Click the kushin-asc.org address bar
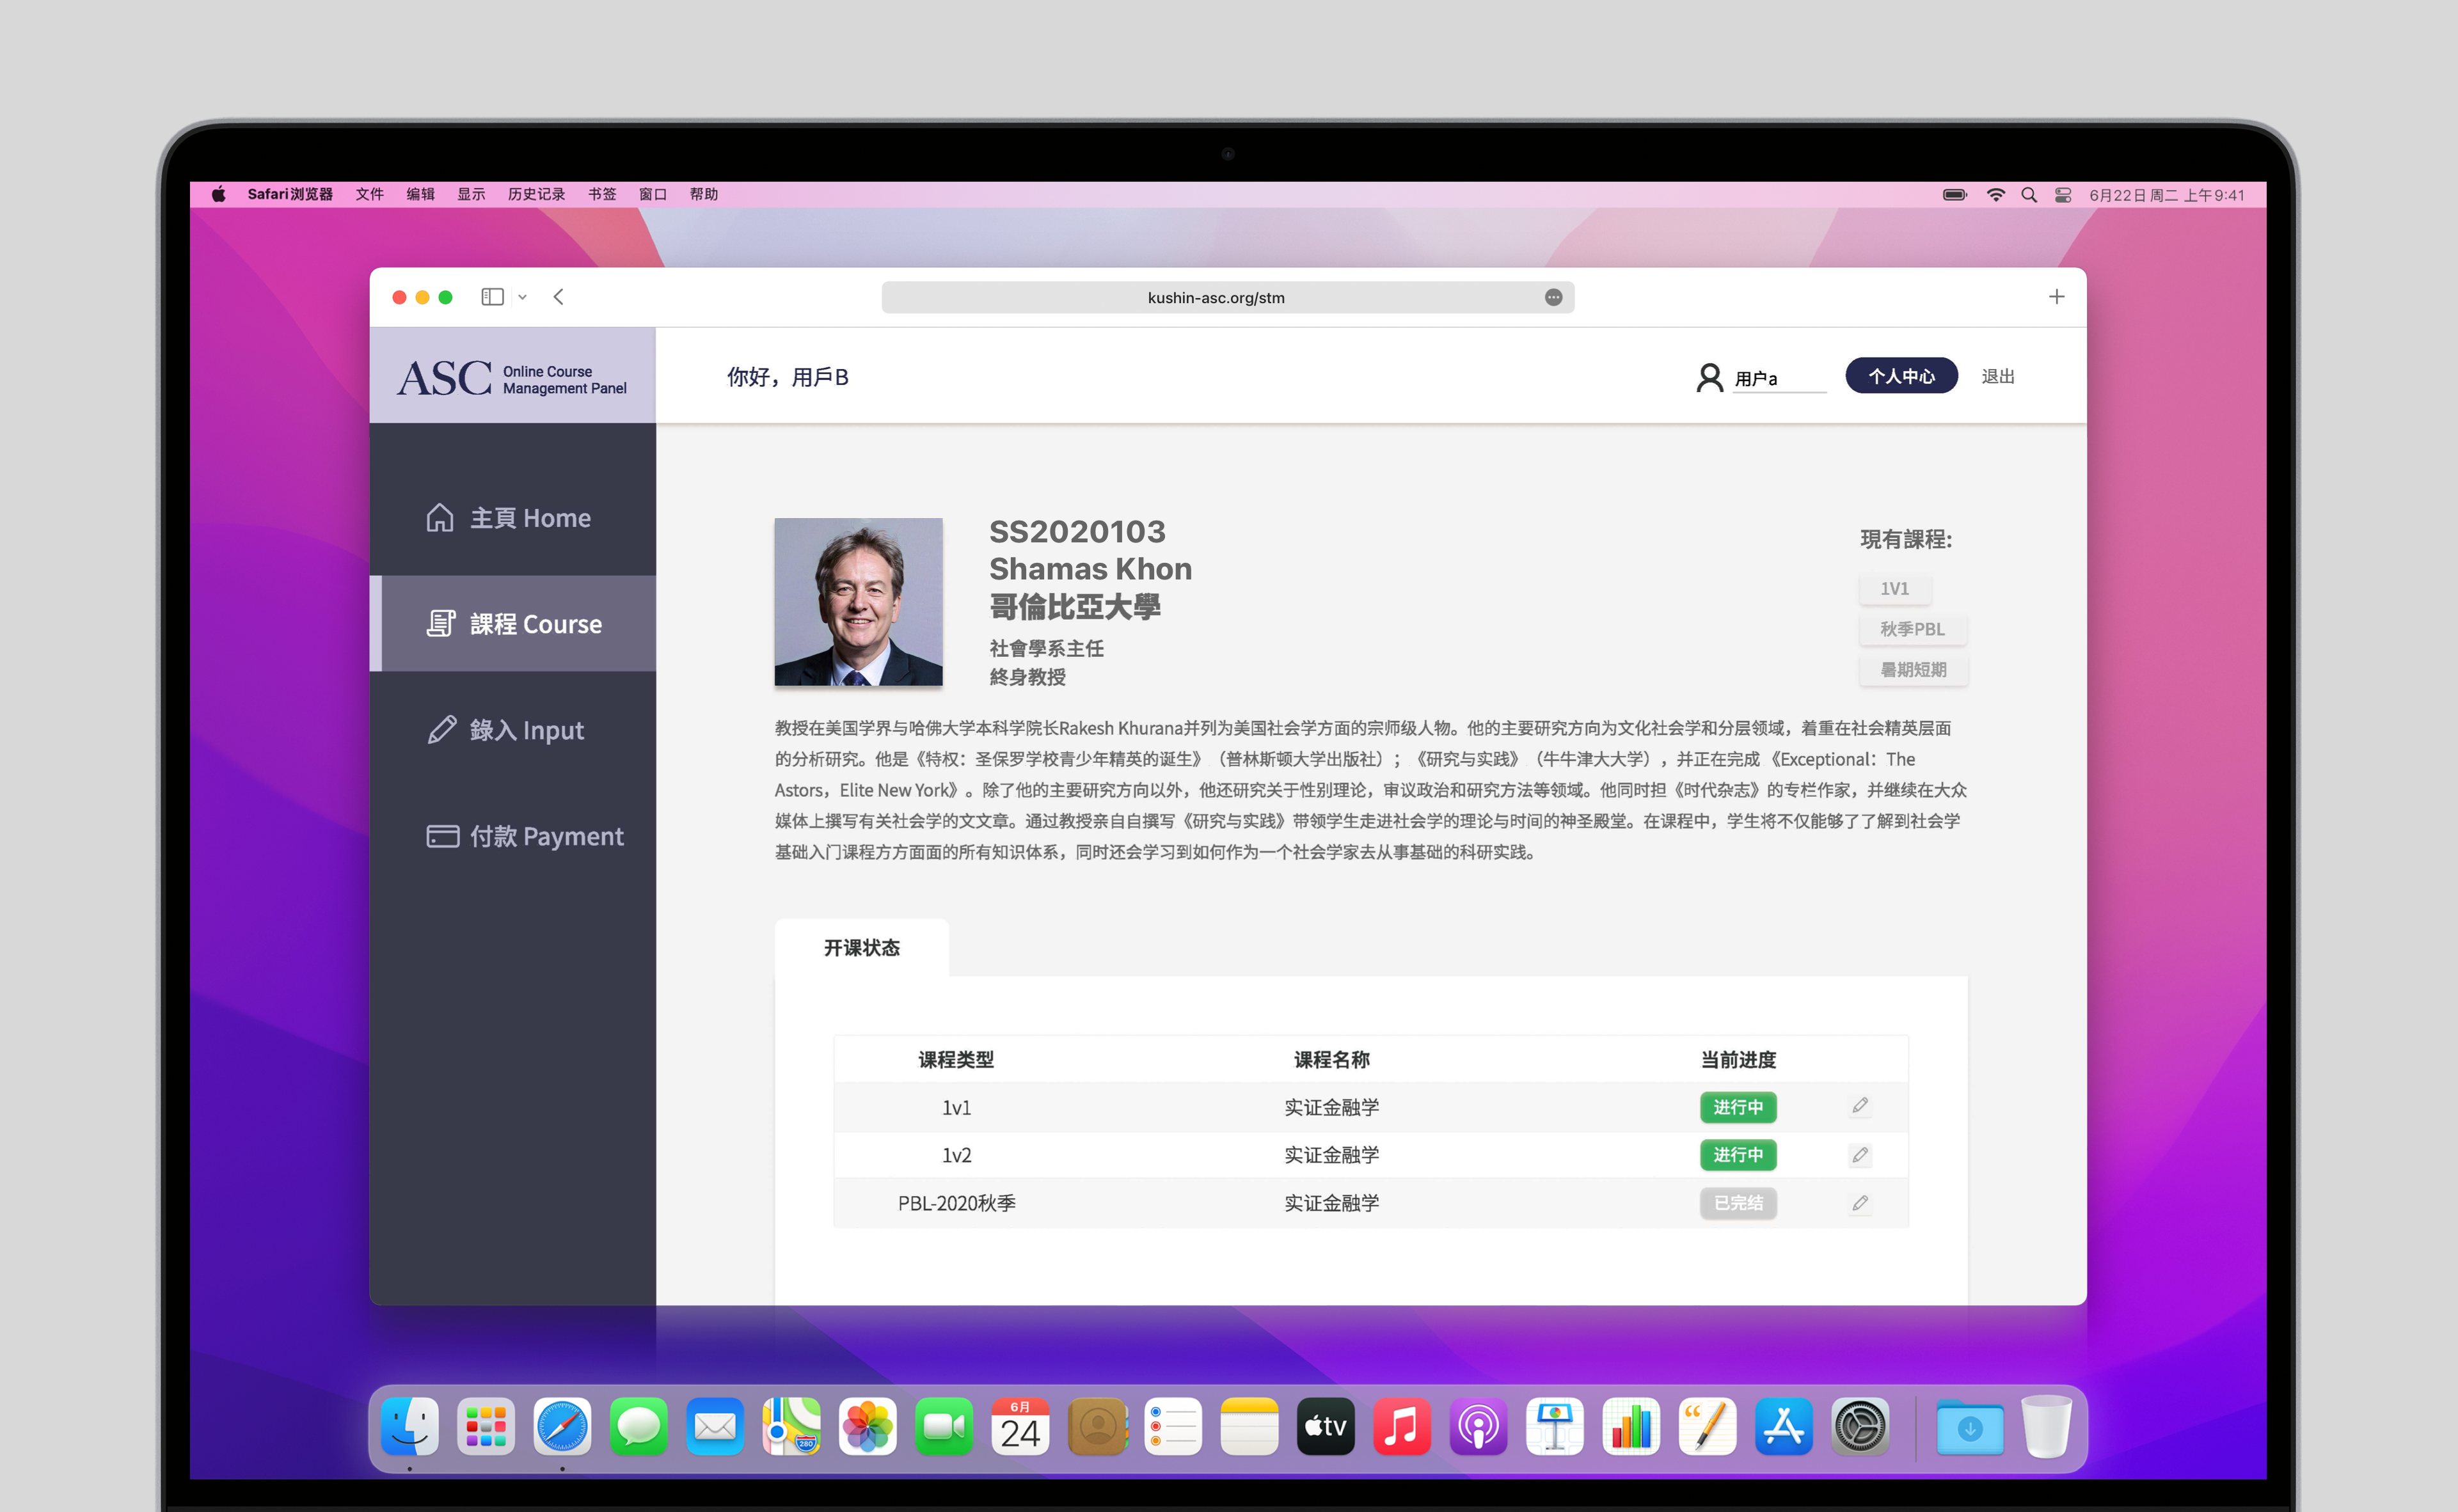This screenshot has height=1512, width=2458. 1215,297
